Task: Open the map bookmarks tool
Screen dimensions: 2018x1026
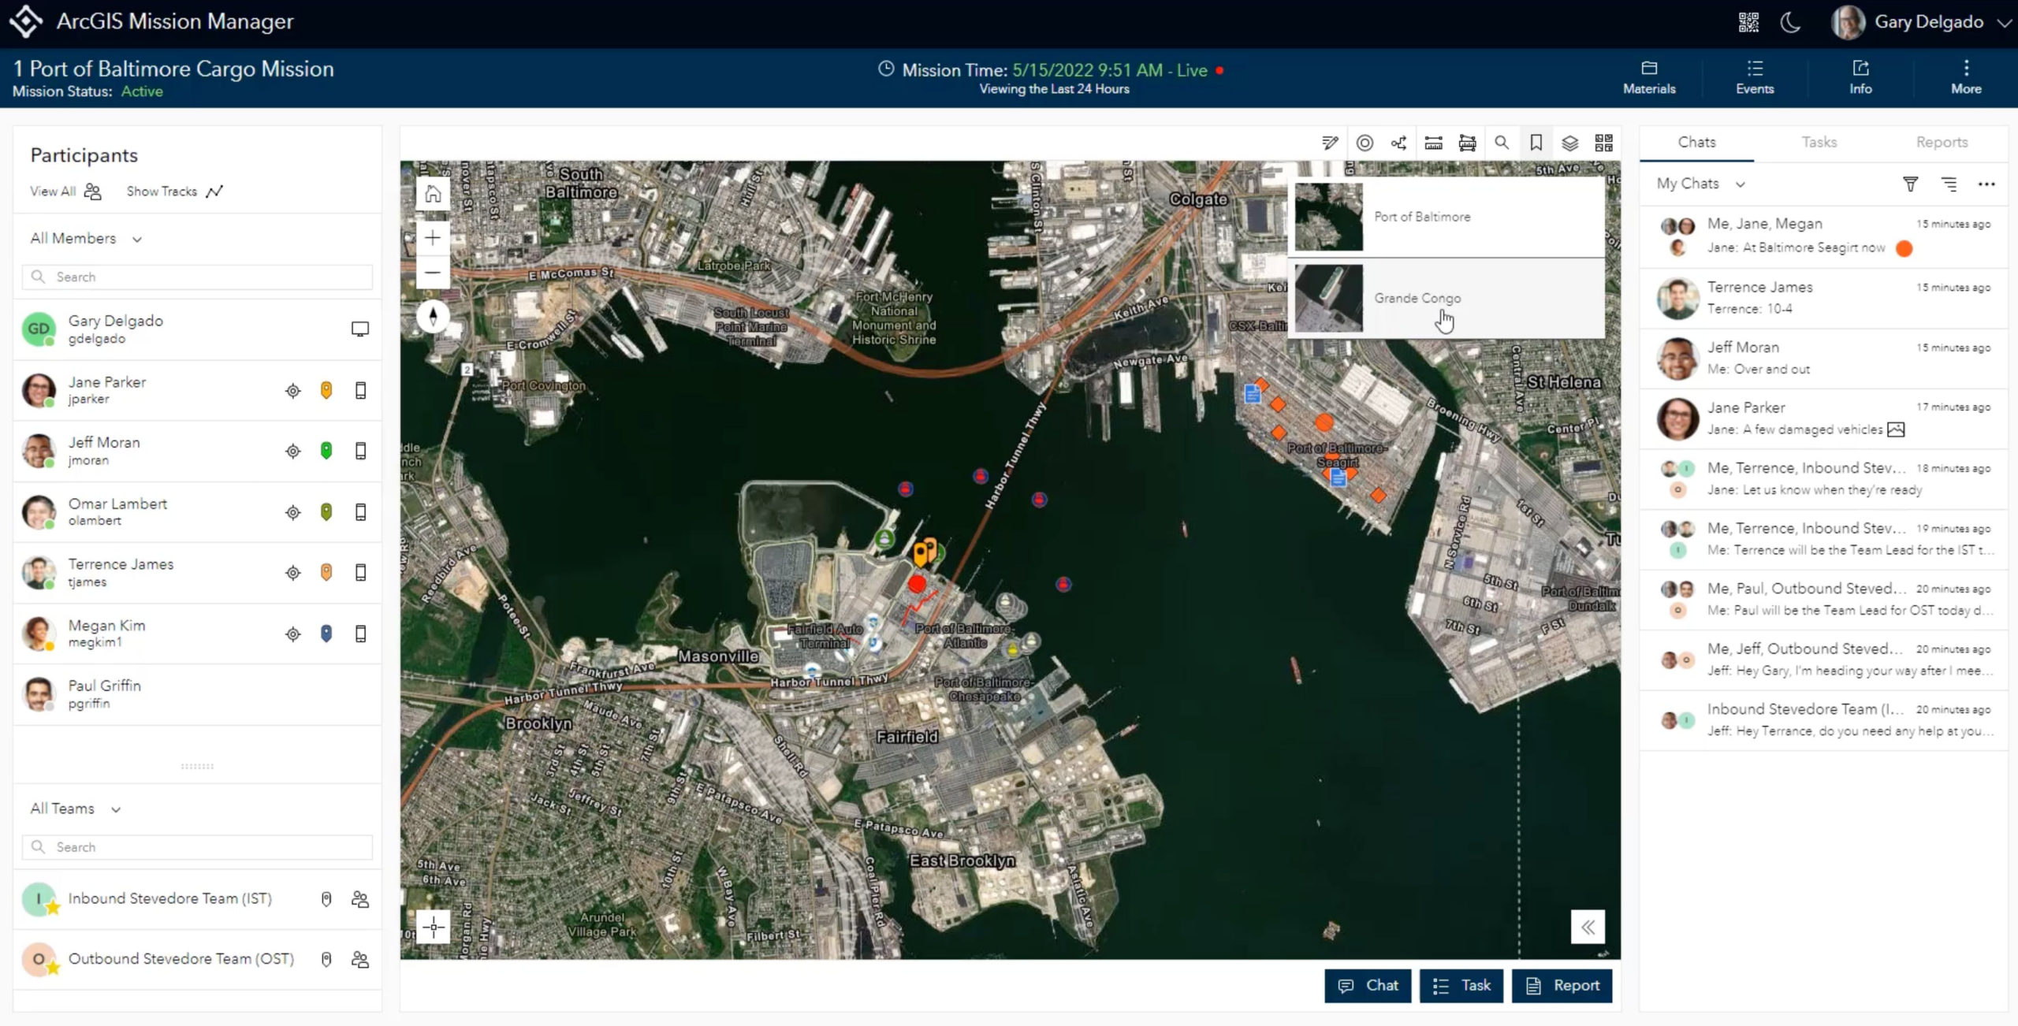Action: [1536, 143]
